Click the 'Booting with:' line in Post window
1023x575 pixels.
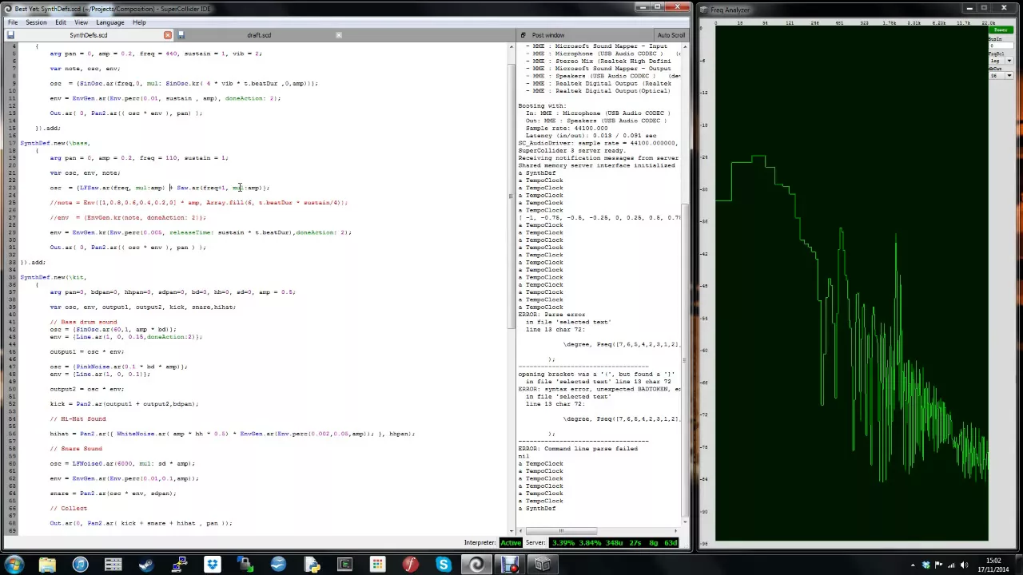(542, 105)
